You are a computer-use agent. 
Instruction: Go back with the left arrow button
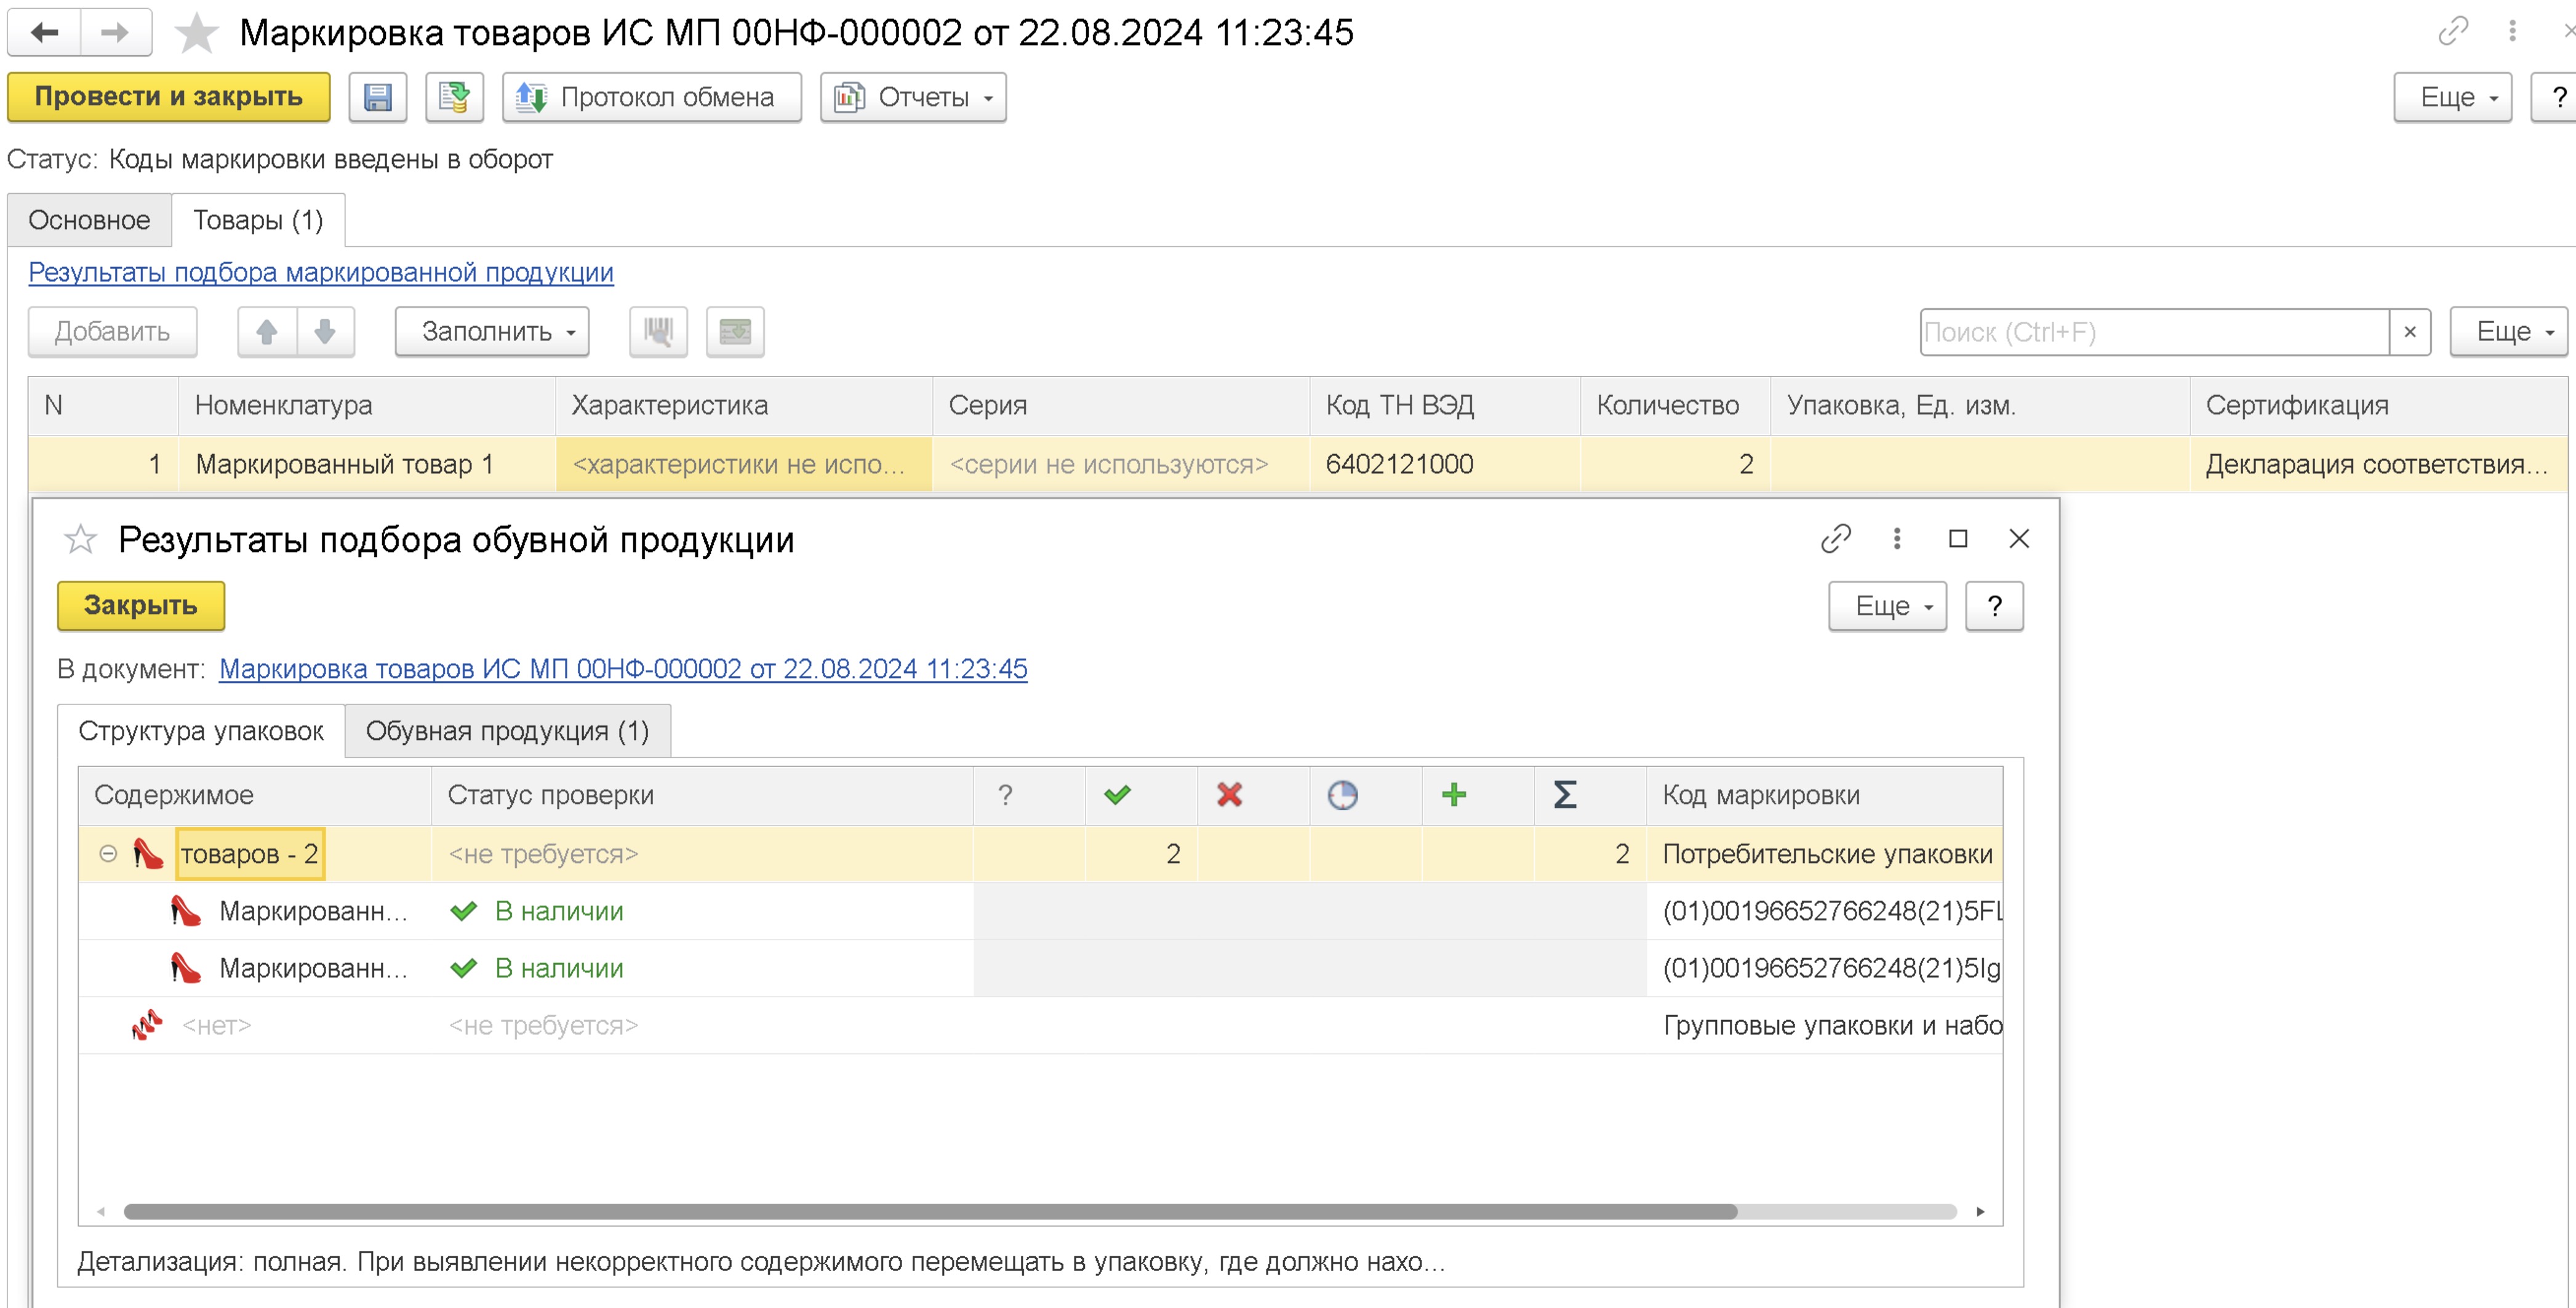(x=44, y=33)
